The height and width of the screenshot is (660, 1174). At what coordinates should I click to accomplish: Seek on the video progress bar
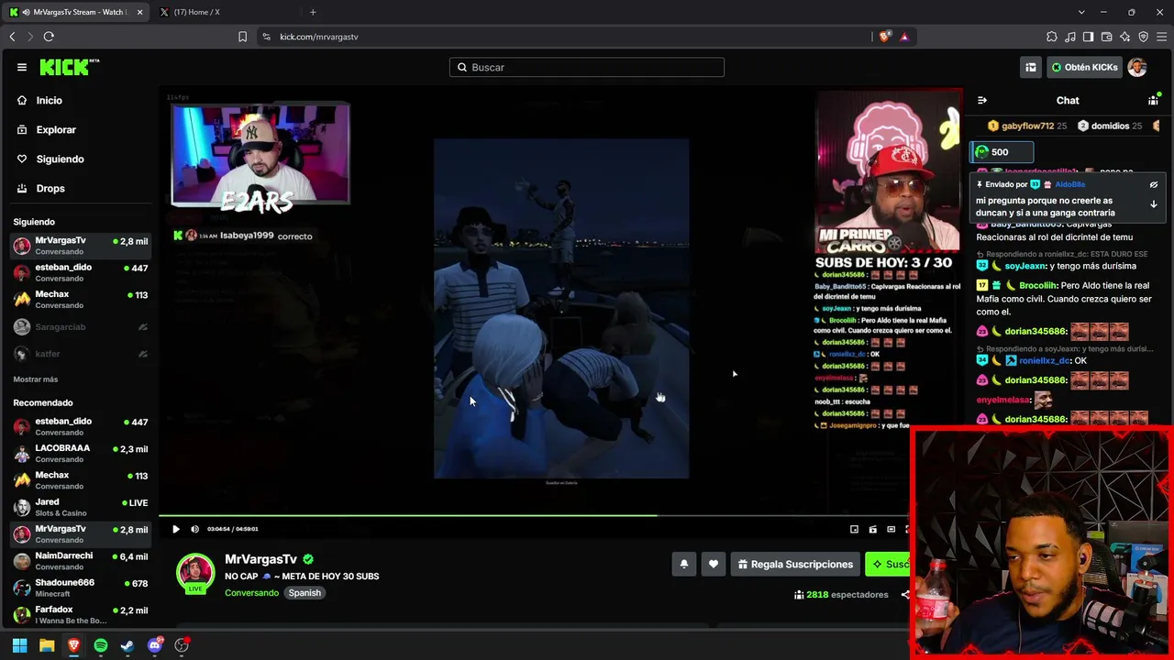click(x=534, y=515)
